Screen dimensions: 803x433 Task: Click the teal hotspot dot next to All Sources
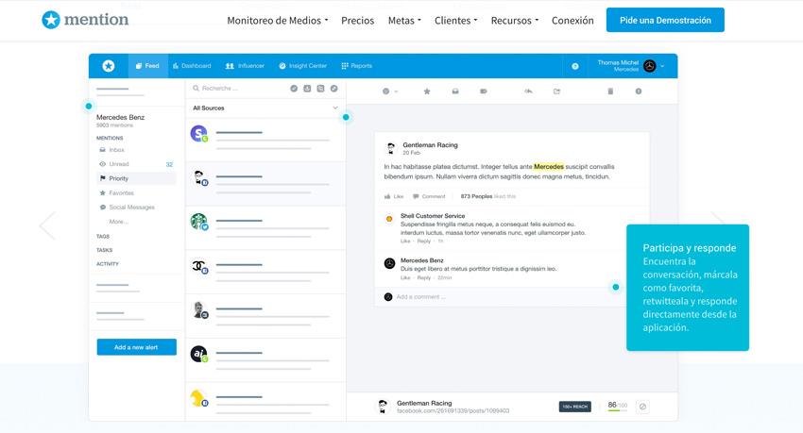(x=346, y=118)
